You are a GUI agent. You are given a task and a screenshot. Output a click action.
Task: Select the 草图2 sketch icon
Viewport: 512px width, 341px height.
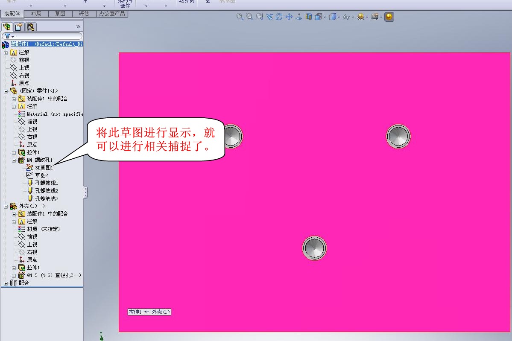(30, 175)
